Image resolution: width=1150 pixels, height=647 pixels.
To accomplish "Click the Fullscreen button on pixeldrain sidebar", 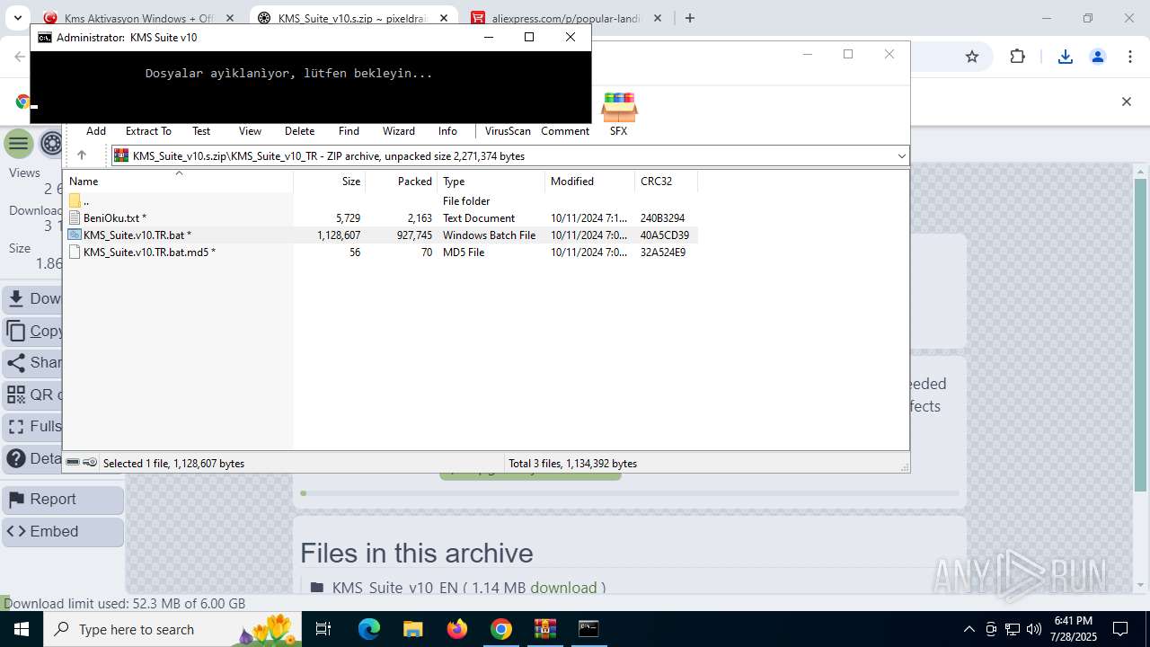I will [x=32, y=427].
